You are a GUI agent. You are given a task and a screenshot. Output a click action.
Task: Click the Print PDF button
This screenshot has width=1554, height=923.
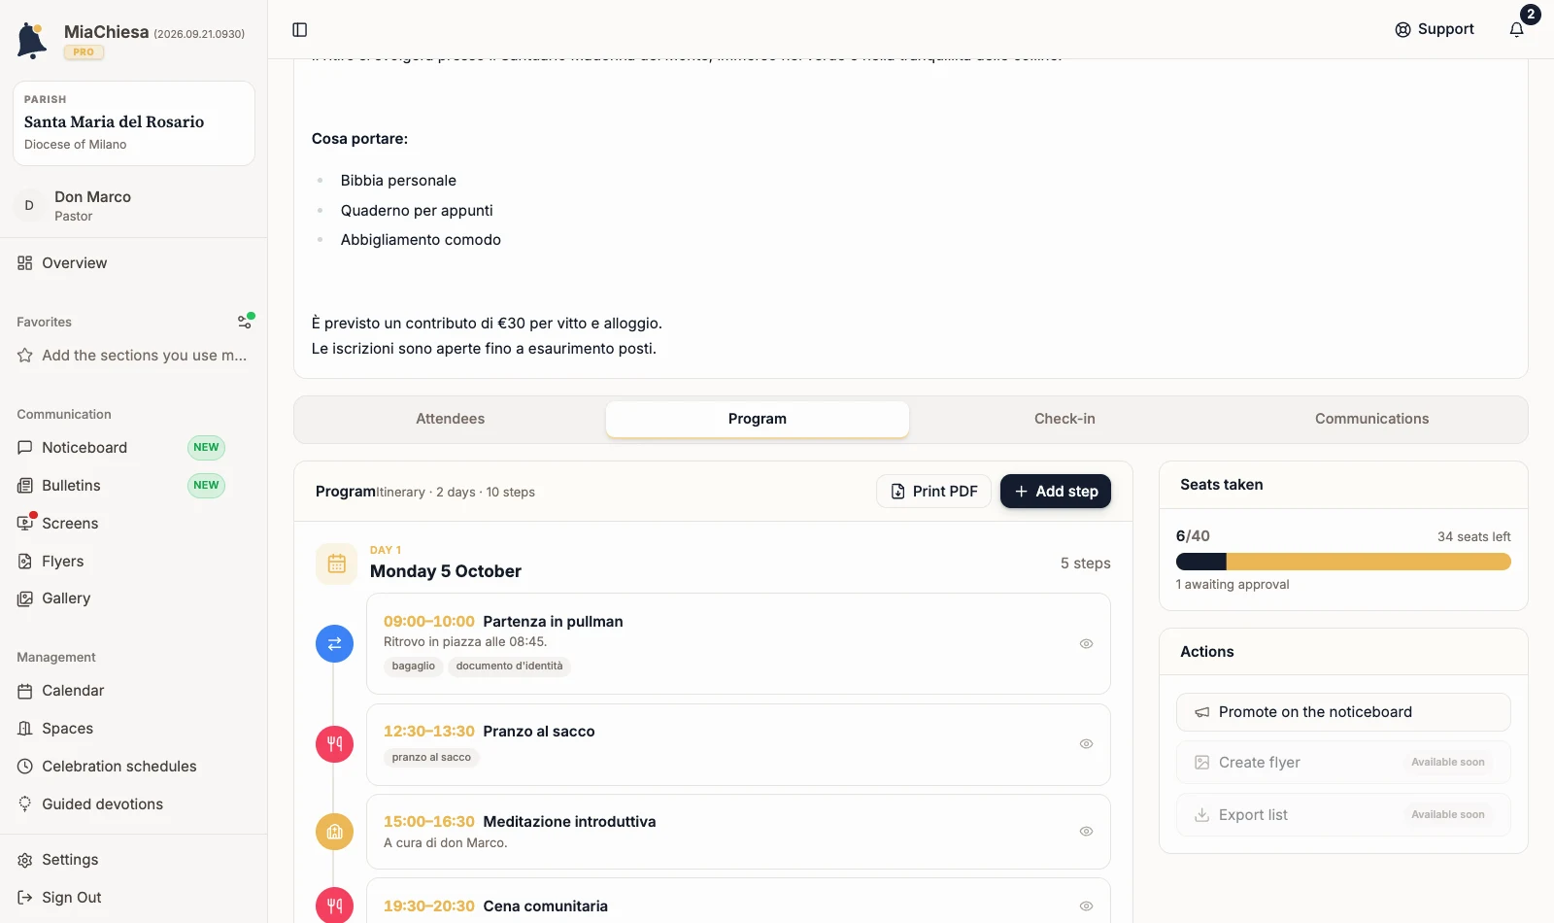tap(933, 492)
